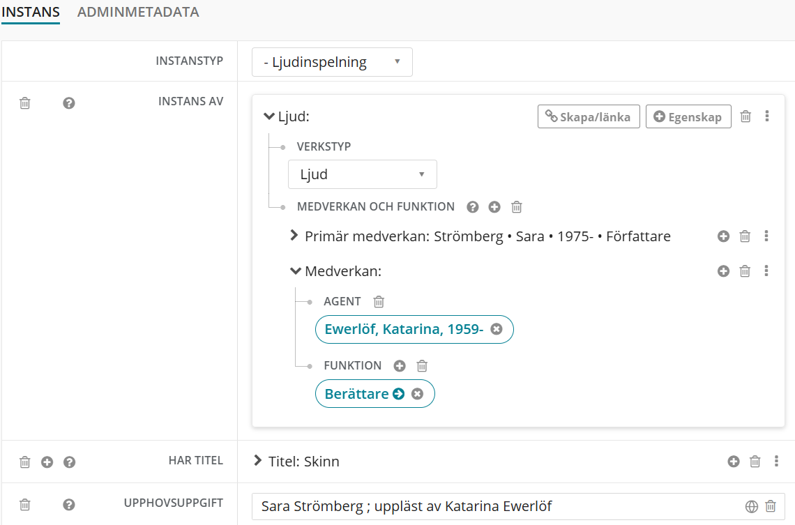Delete the INSTANS AV row with trash icon

25,103
